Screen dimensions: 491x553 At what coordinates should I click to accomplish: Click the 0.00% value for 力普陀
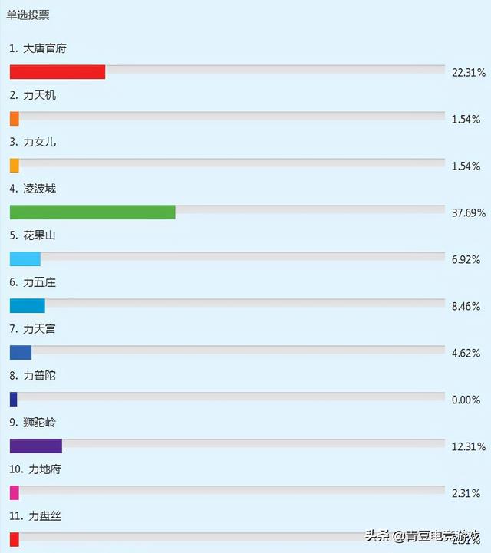tap(466, 400)
